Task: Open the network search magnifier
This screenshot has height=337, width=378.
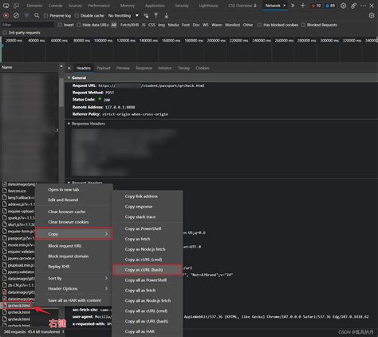Action: pyautogui.click(x=37, y=16)
